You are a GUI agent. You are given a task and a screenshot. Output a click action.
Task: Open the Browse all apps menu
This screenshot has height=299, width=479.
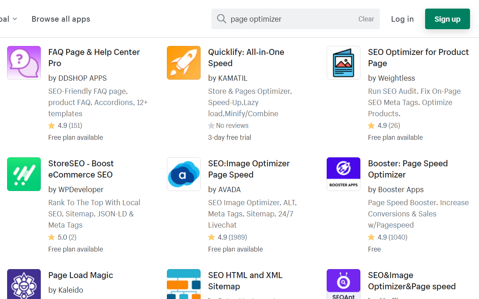tap(61, 19)
